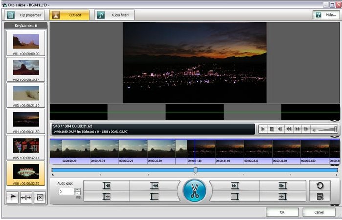Click the reset/undo circular arrow icon
The height and width of the screenshot is (220, 342).
[320, 186]
